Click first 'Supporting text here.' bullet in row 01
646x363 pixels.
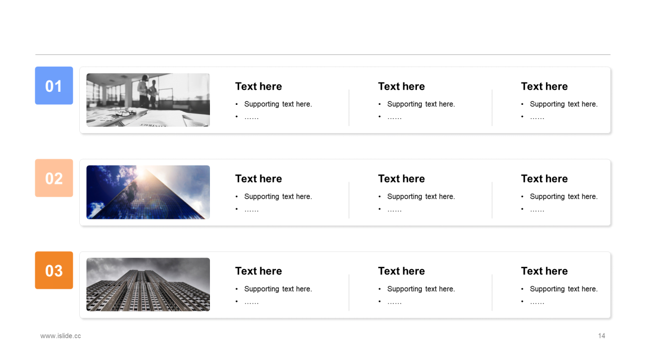pos(278,104)
